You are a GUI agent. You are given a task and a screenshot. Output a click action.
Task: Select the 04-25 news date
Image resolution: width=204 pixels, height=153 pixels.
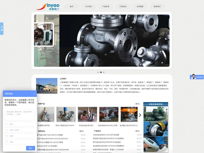click(83, 135)
